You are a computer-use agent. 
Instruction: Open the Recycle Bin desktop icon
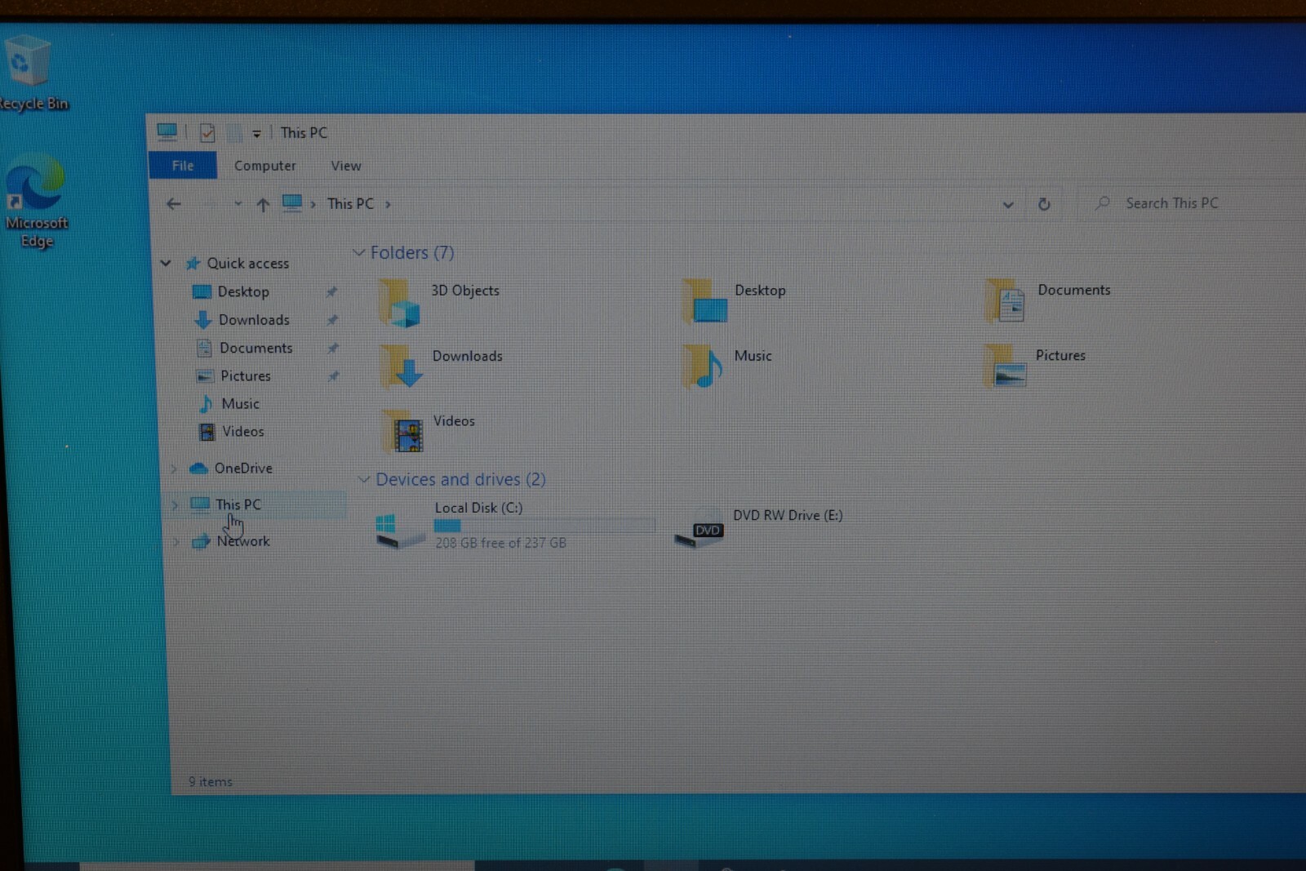pos(29,72)
